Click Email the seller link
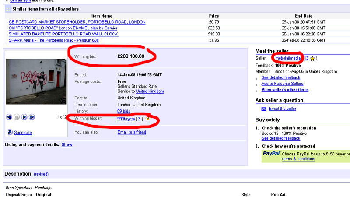This screenshot has height=197, width=350. click(x=282, y=109)
